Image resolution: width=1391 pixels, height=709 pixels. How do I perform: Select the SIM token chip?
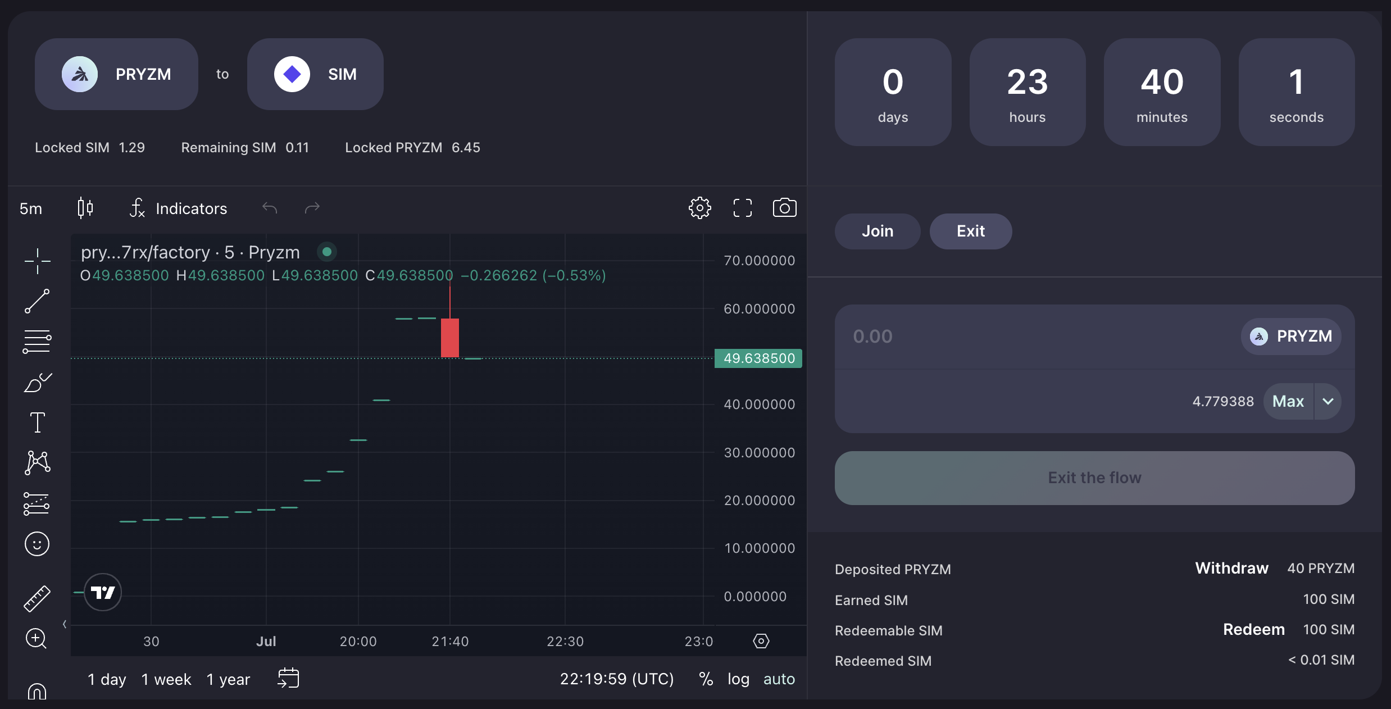tap(315, 74)
